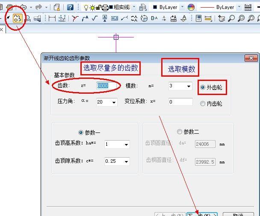This screenshot has width=260, height=216.
Task: Toggle the layer sun freeze icon
Action: 92,8
